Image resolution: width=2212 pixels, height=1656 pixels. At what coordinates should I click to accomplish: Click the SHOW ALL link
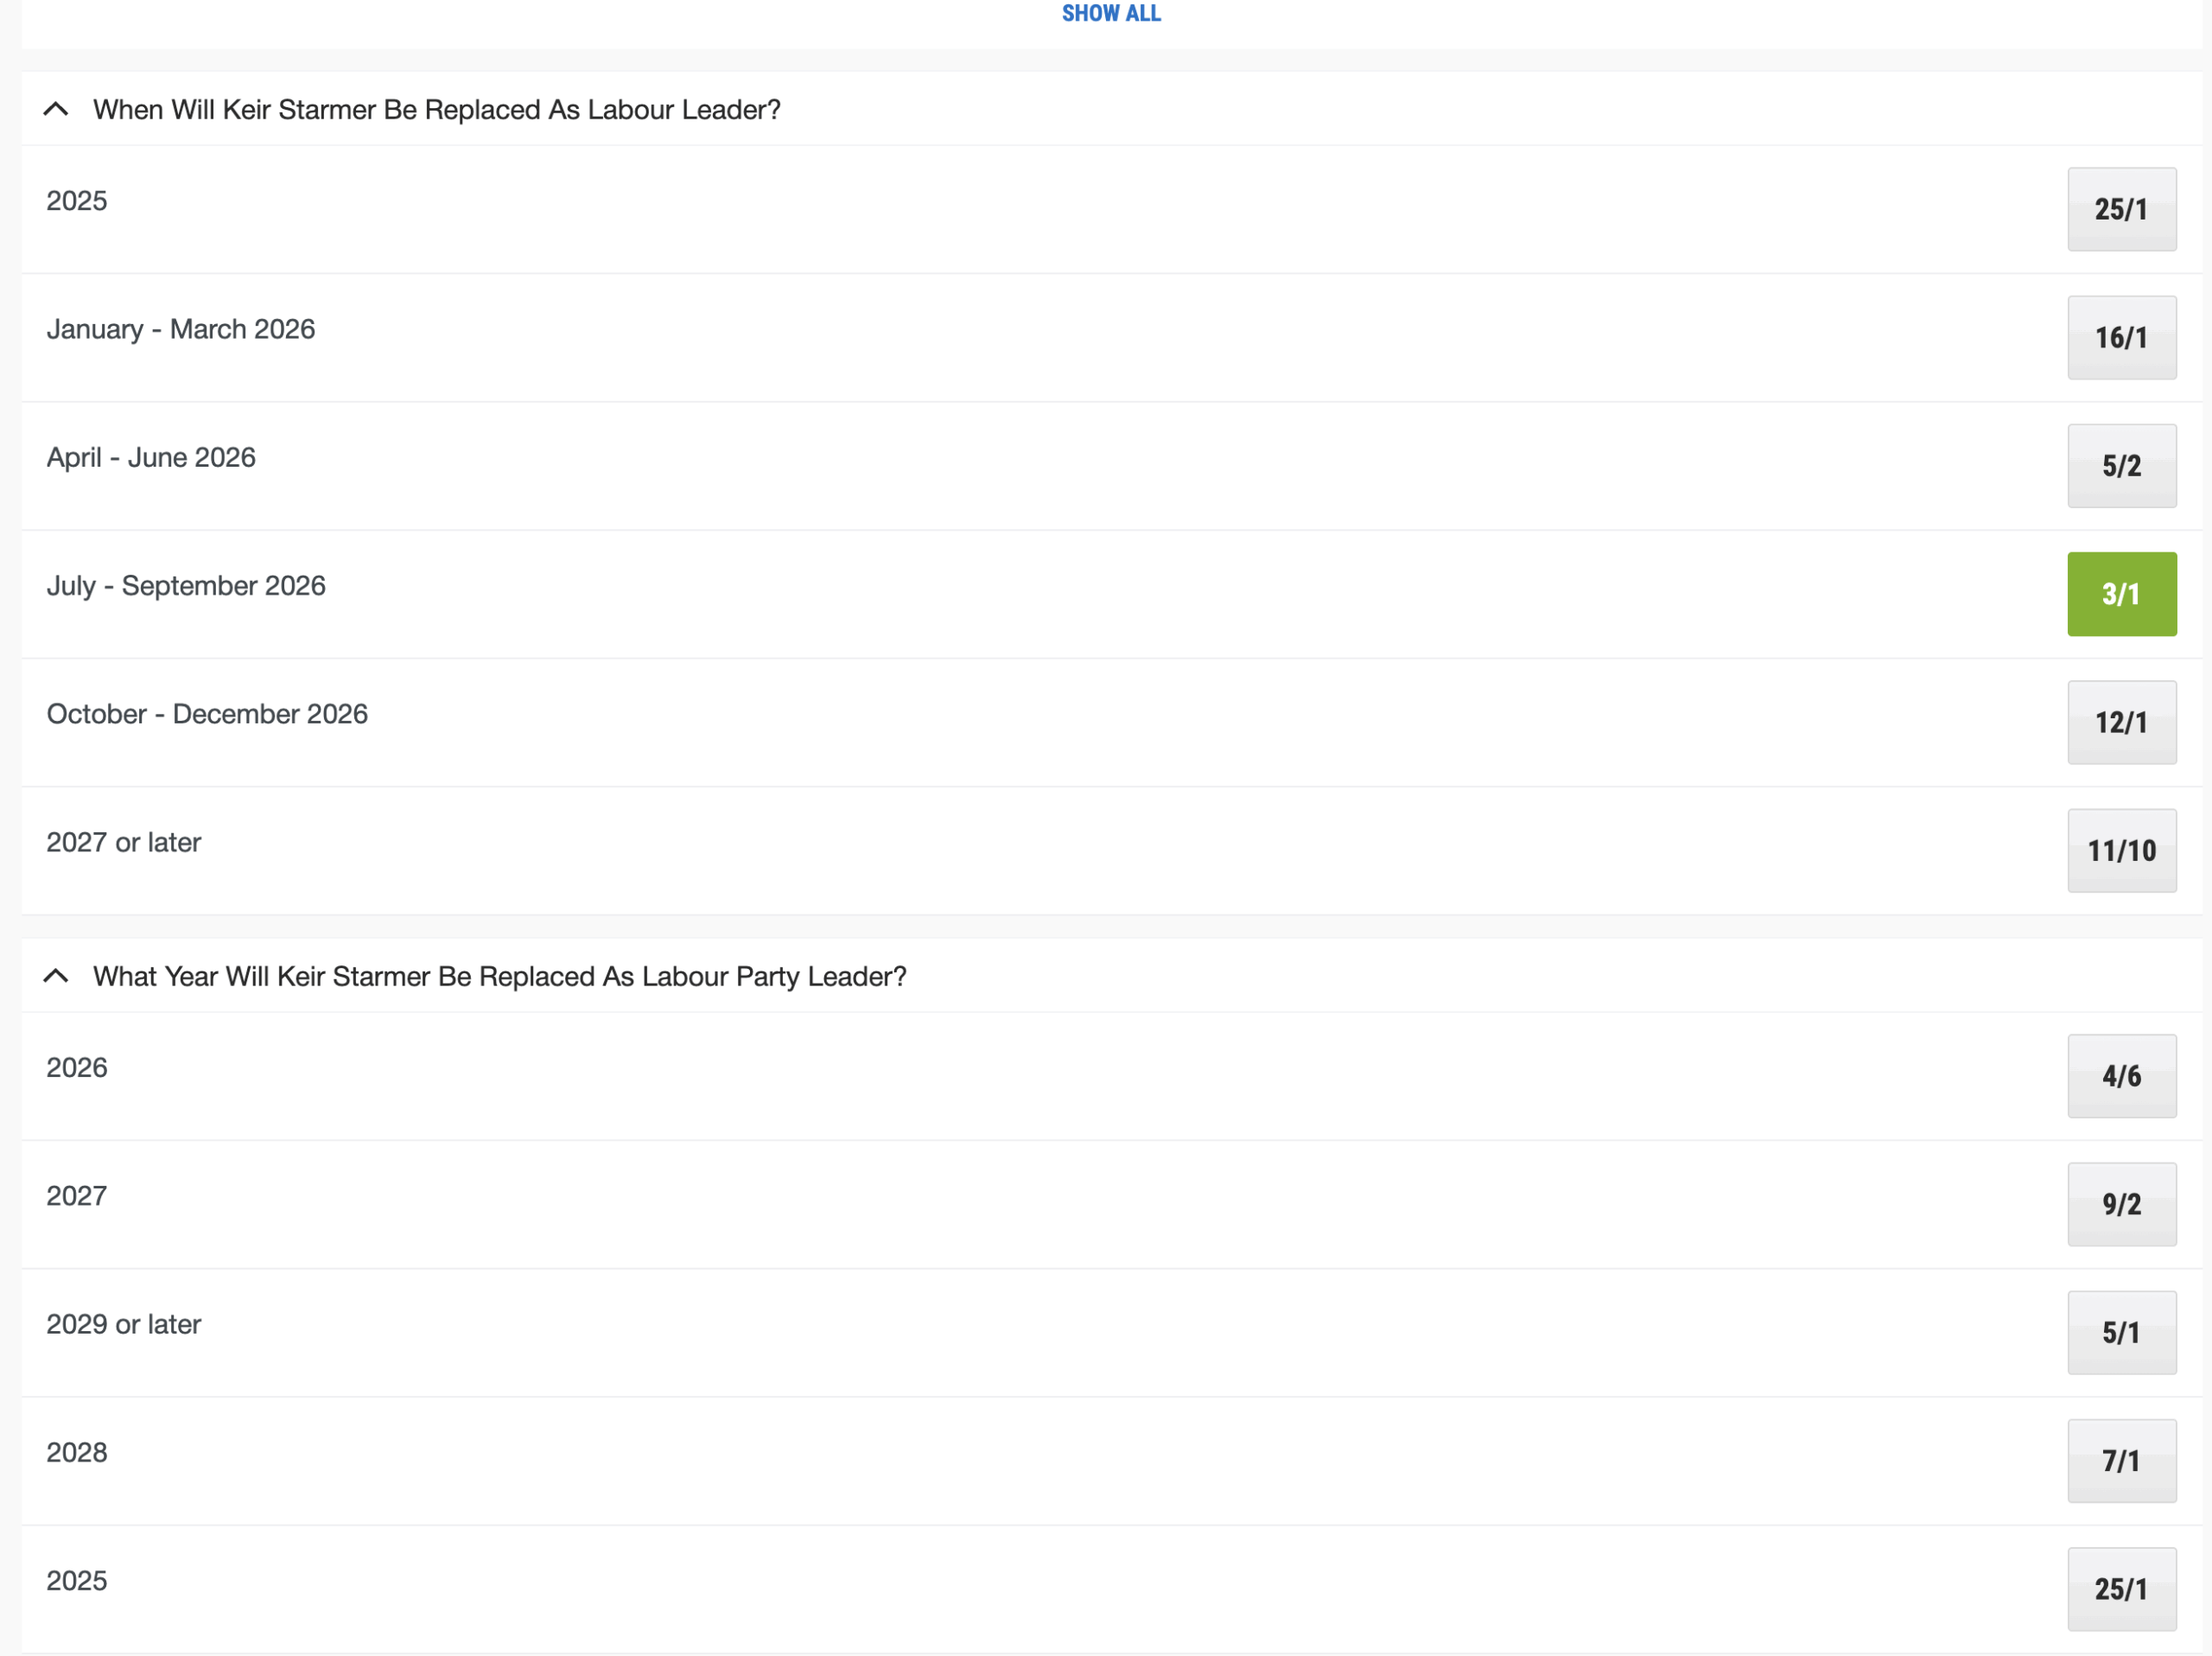point(1111,14)
